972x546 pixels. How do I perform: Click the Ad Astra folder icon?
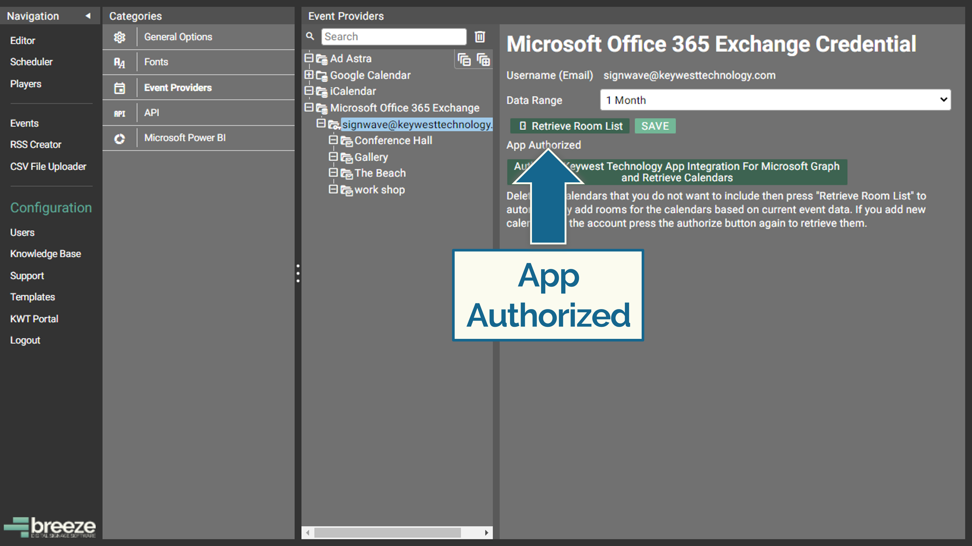click(x=322, y=59)
